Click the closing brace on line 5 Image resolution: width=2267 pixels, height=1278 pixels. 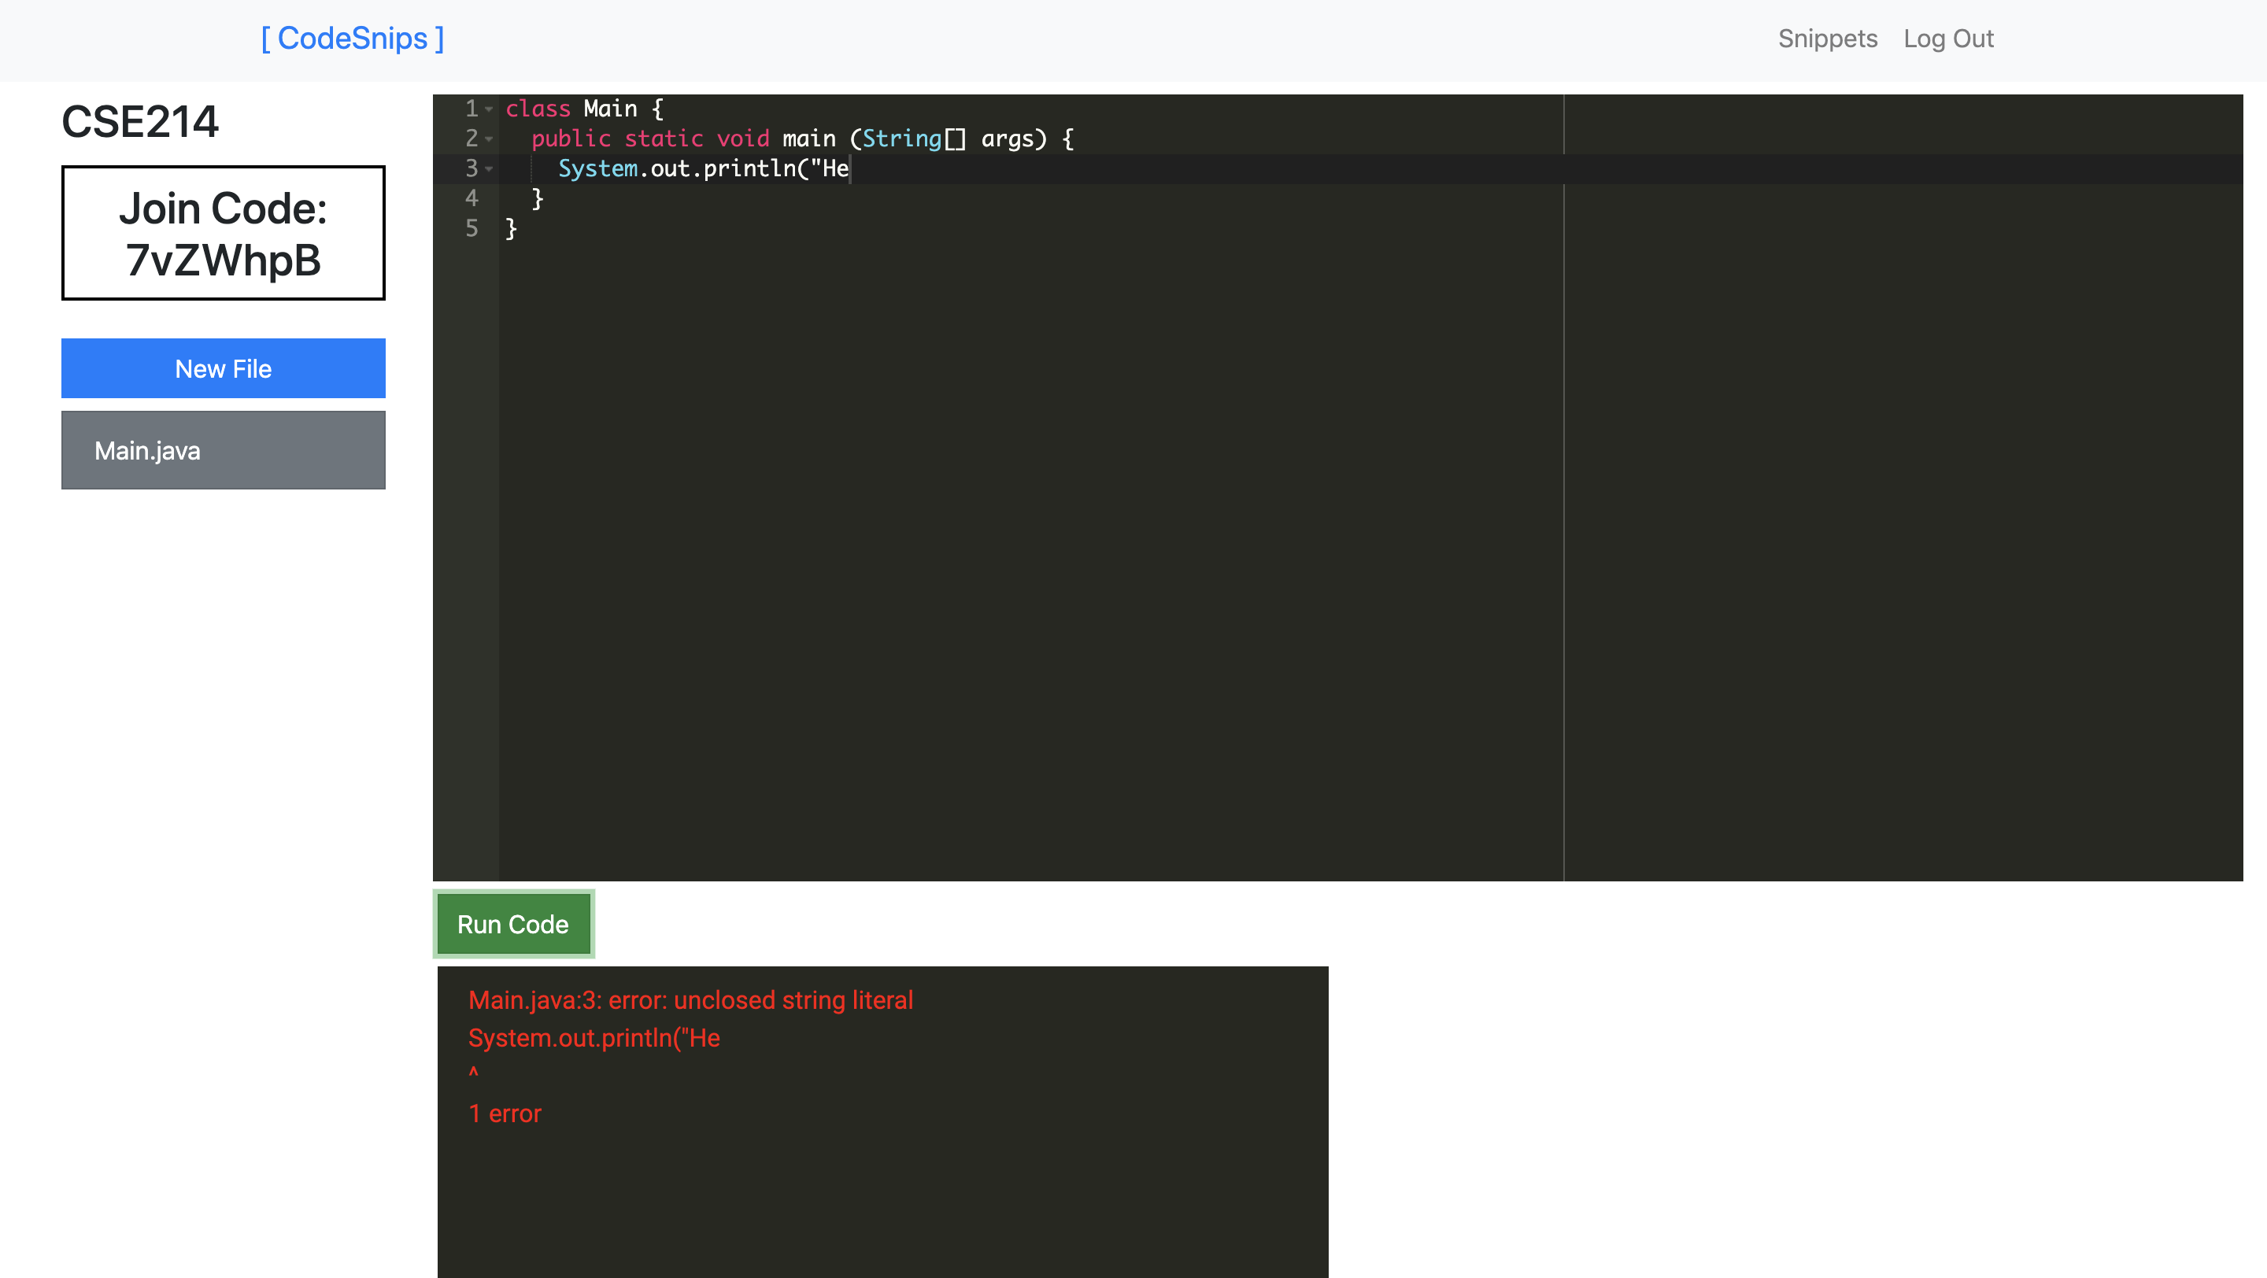coord(512,229)
